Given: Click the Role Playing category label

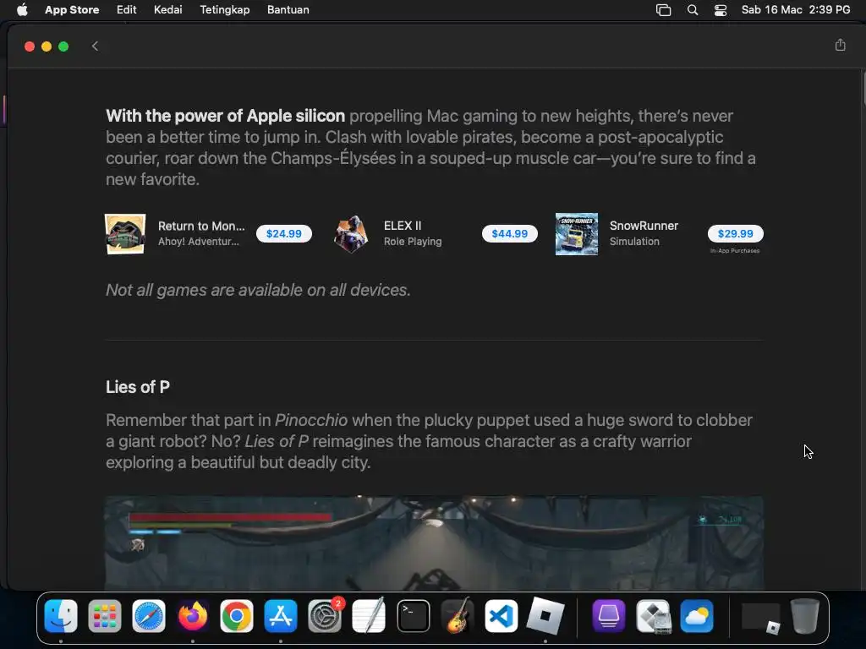Looking at the screenshot, I should (x=413, y=241).
